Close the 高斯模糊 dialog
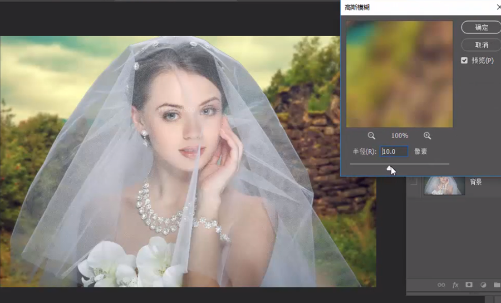The height and width of the screenshot is (303, 501). click(498, 7)
